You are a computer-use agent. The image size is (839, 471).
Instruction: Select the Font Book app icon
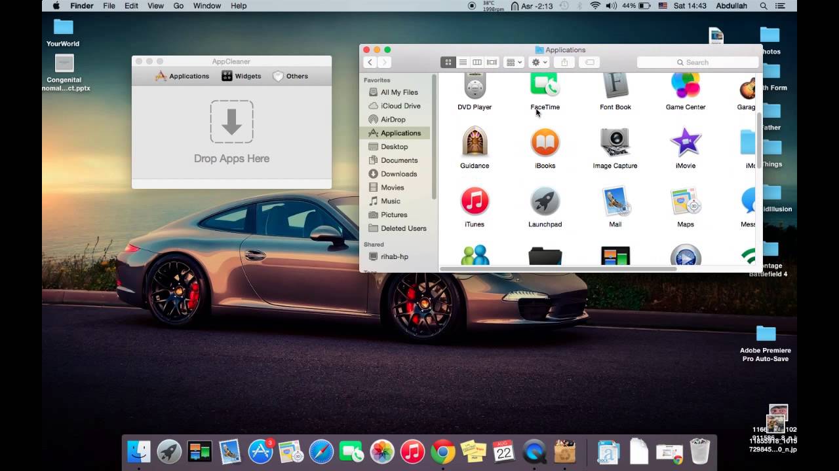(615, 86)
